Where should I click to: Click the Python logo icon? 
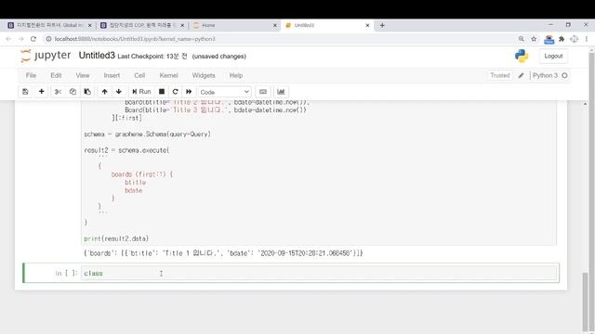click(522, 56)
